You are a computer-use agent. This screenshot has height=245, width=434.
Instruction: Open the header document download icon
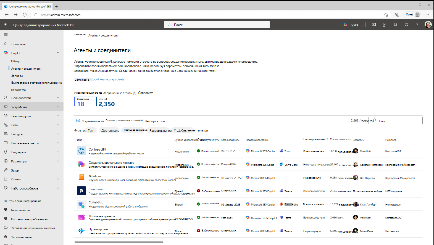pyautogui.click(x=385, y=25)
